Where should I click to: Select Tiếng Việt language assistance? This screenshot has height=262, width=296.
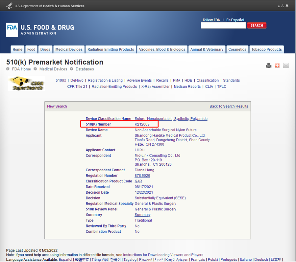pos(100,260)
